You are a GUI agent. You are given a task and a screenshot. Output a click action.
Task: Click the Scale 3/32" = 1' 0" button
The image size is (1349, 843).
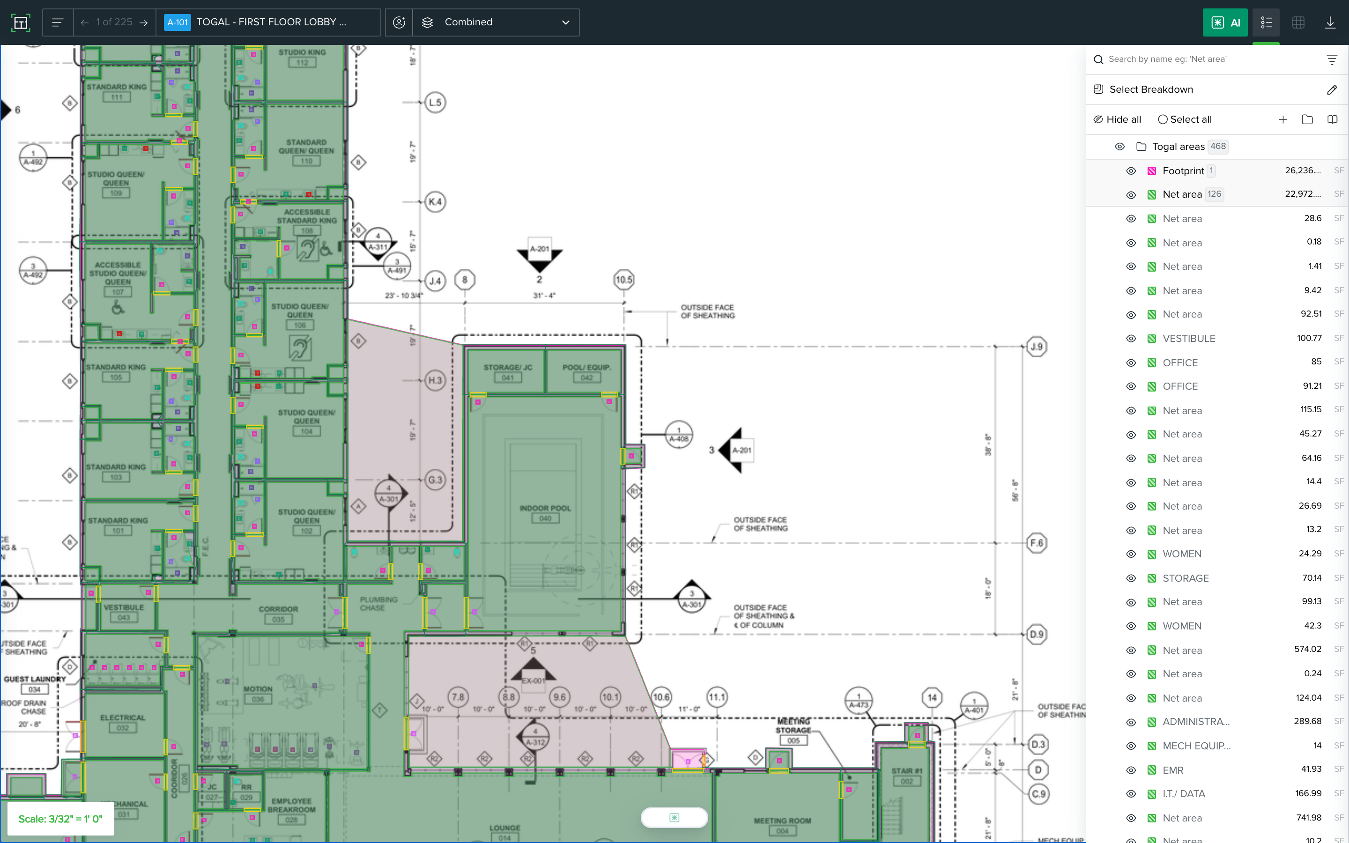60,819
